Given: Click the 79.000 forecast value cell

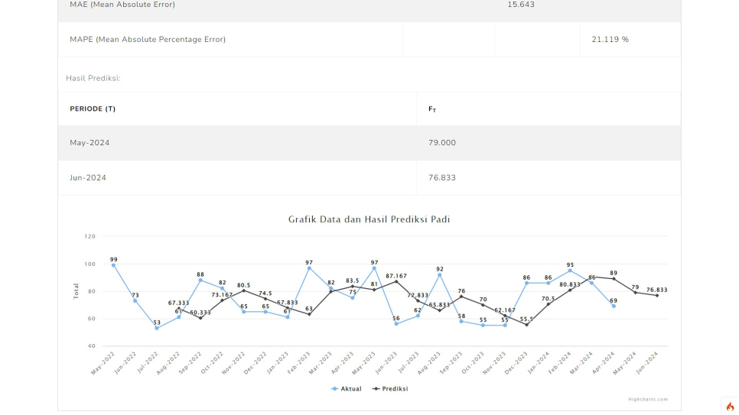Looking at the screenshot, I should click(442, 143).
